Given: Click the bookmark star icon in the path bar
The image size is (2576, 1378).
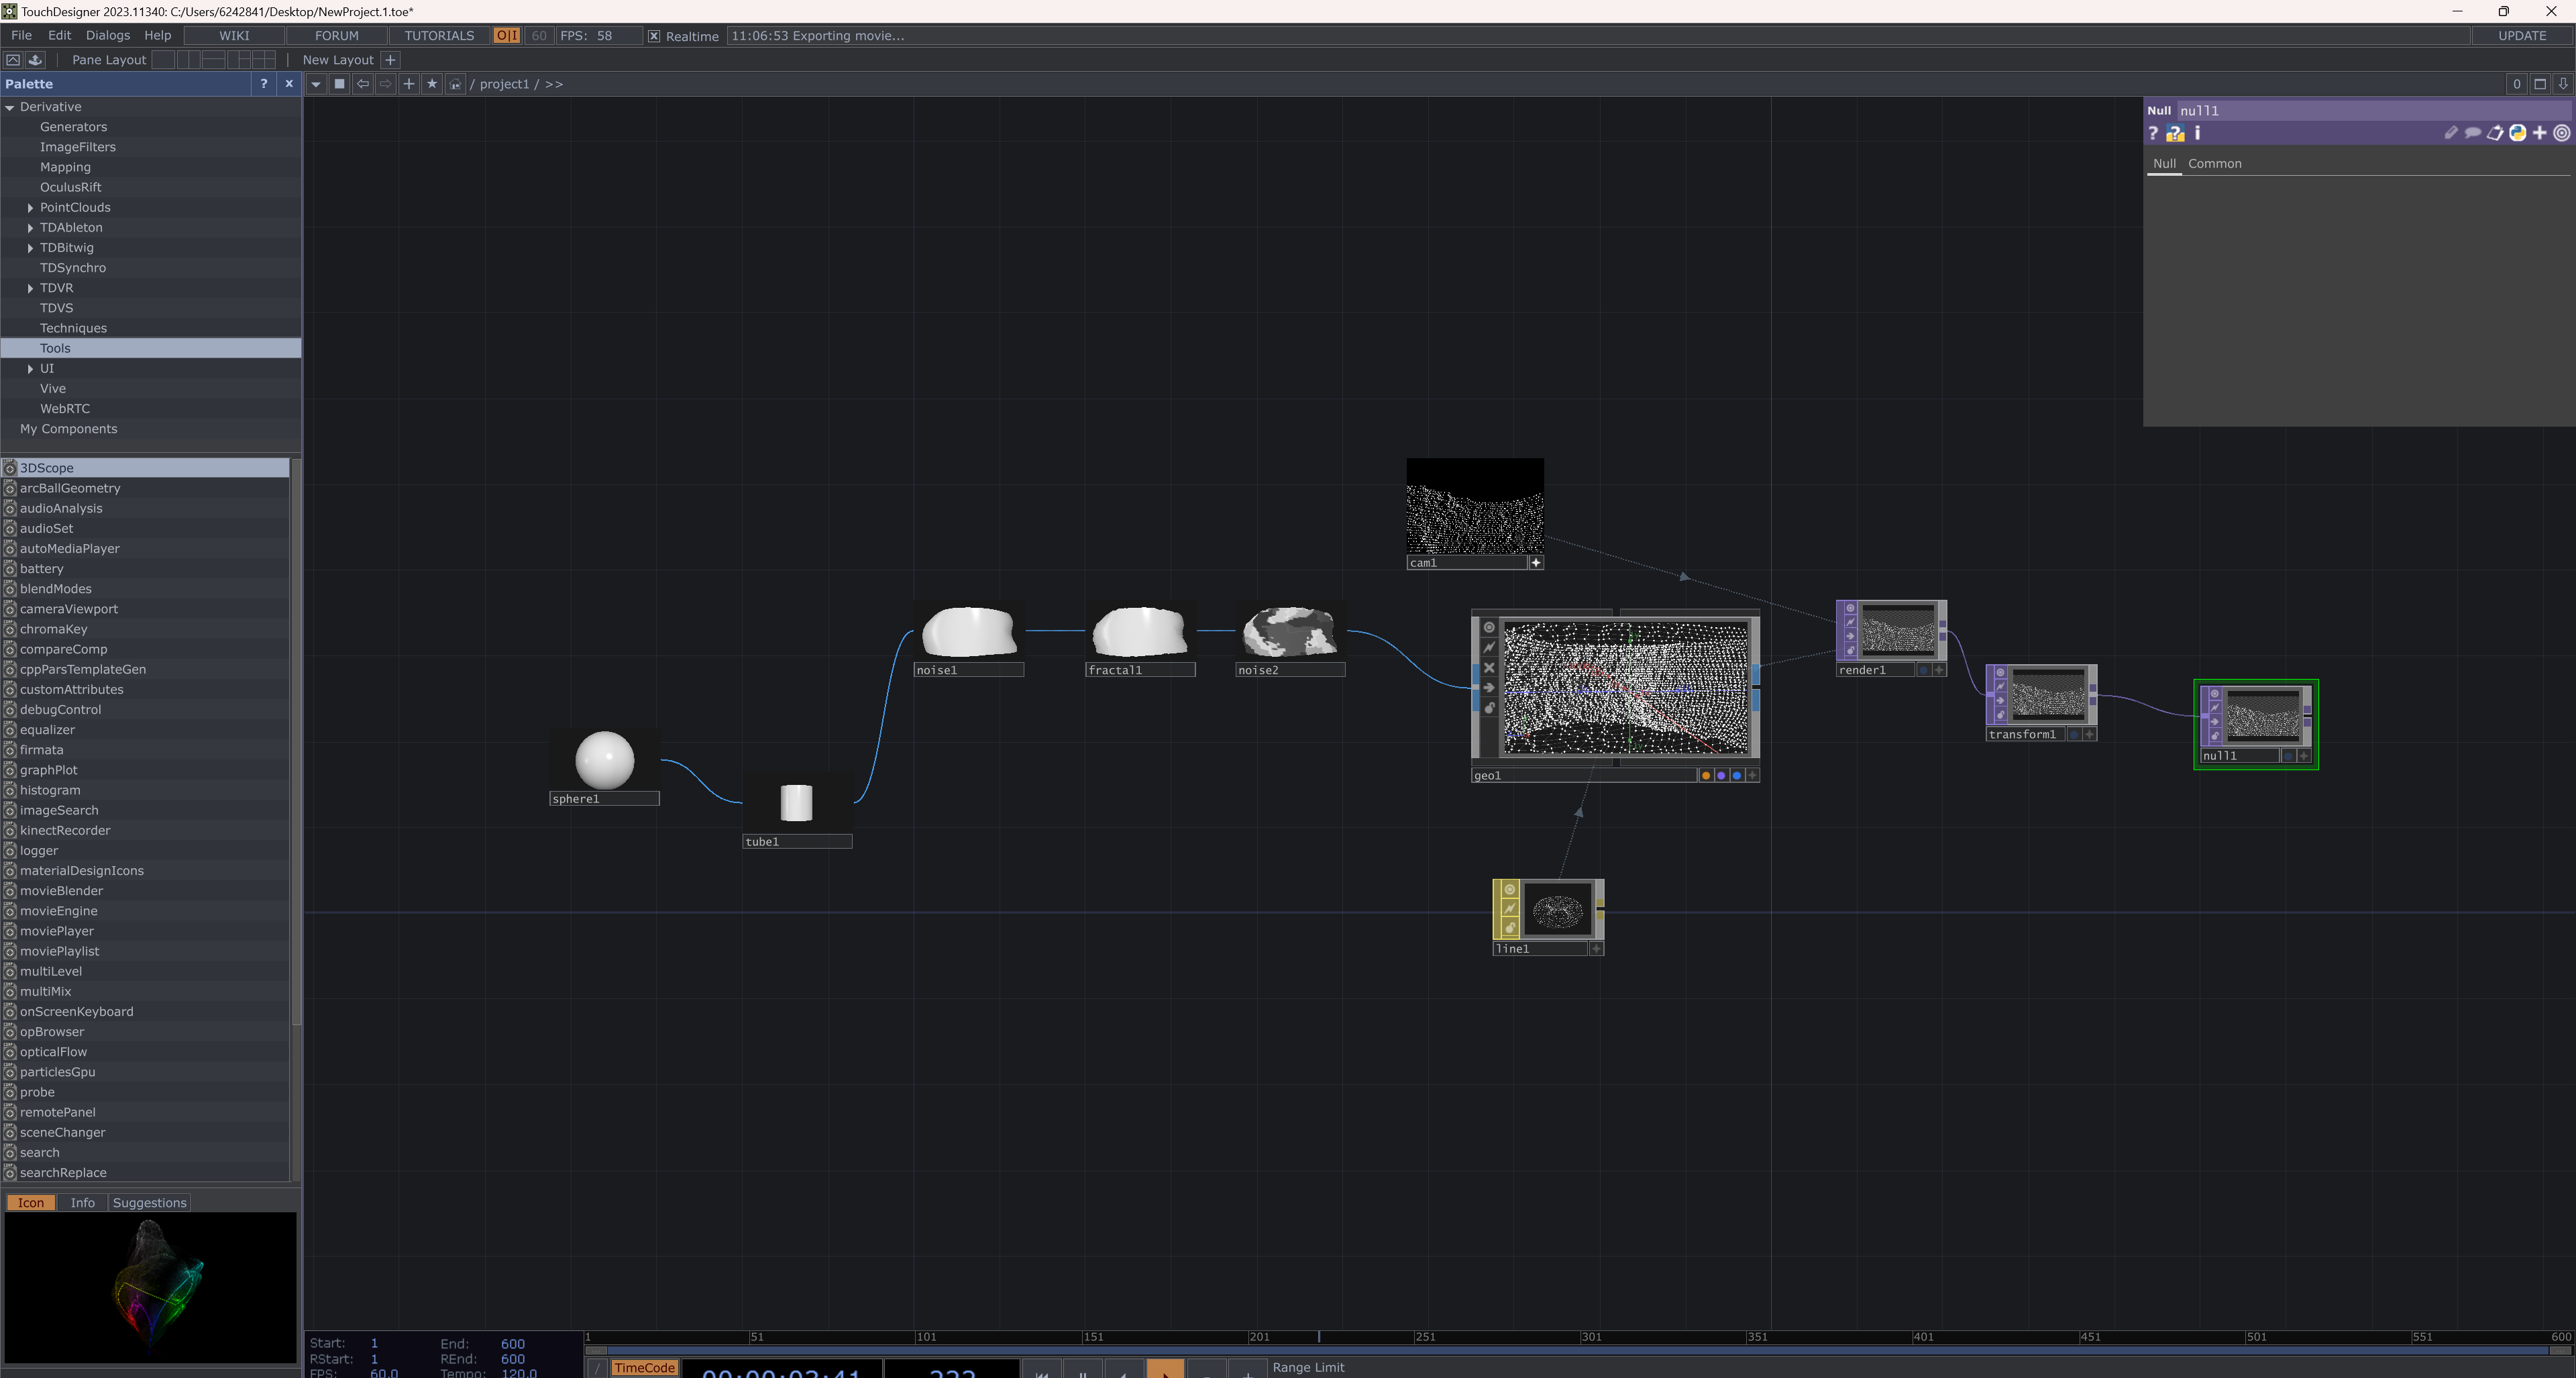Looking at the screenshot, I should (x=432, y=84).
